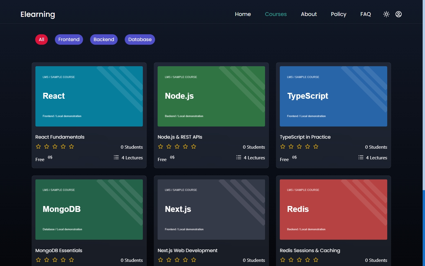Open the React Fundamentals course title
Image resolution: width=425 pixels, height=266 pixels.
pos(60,137)
